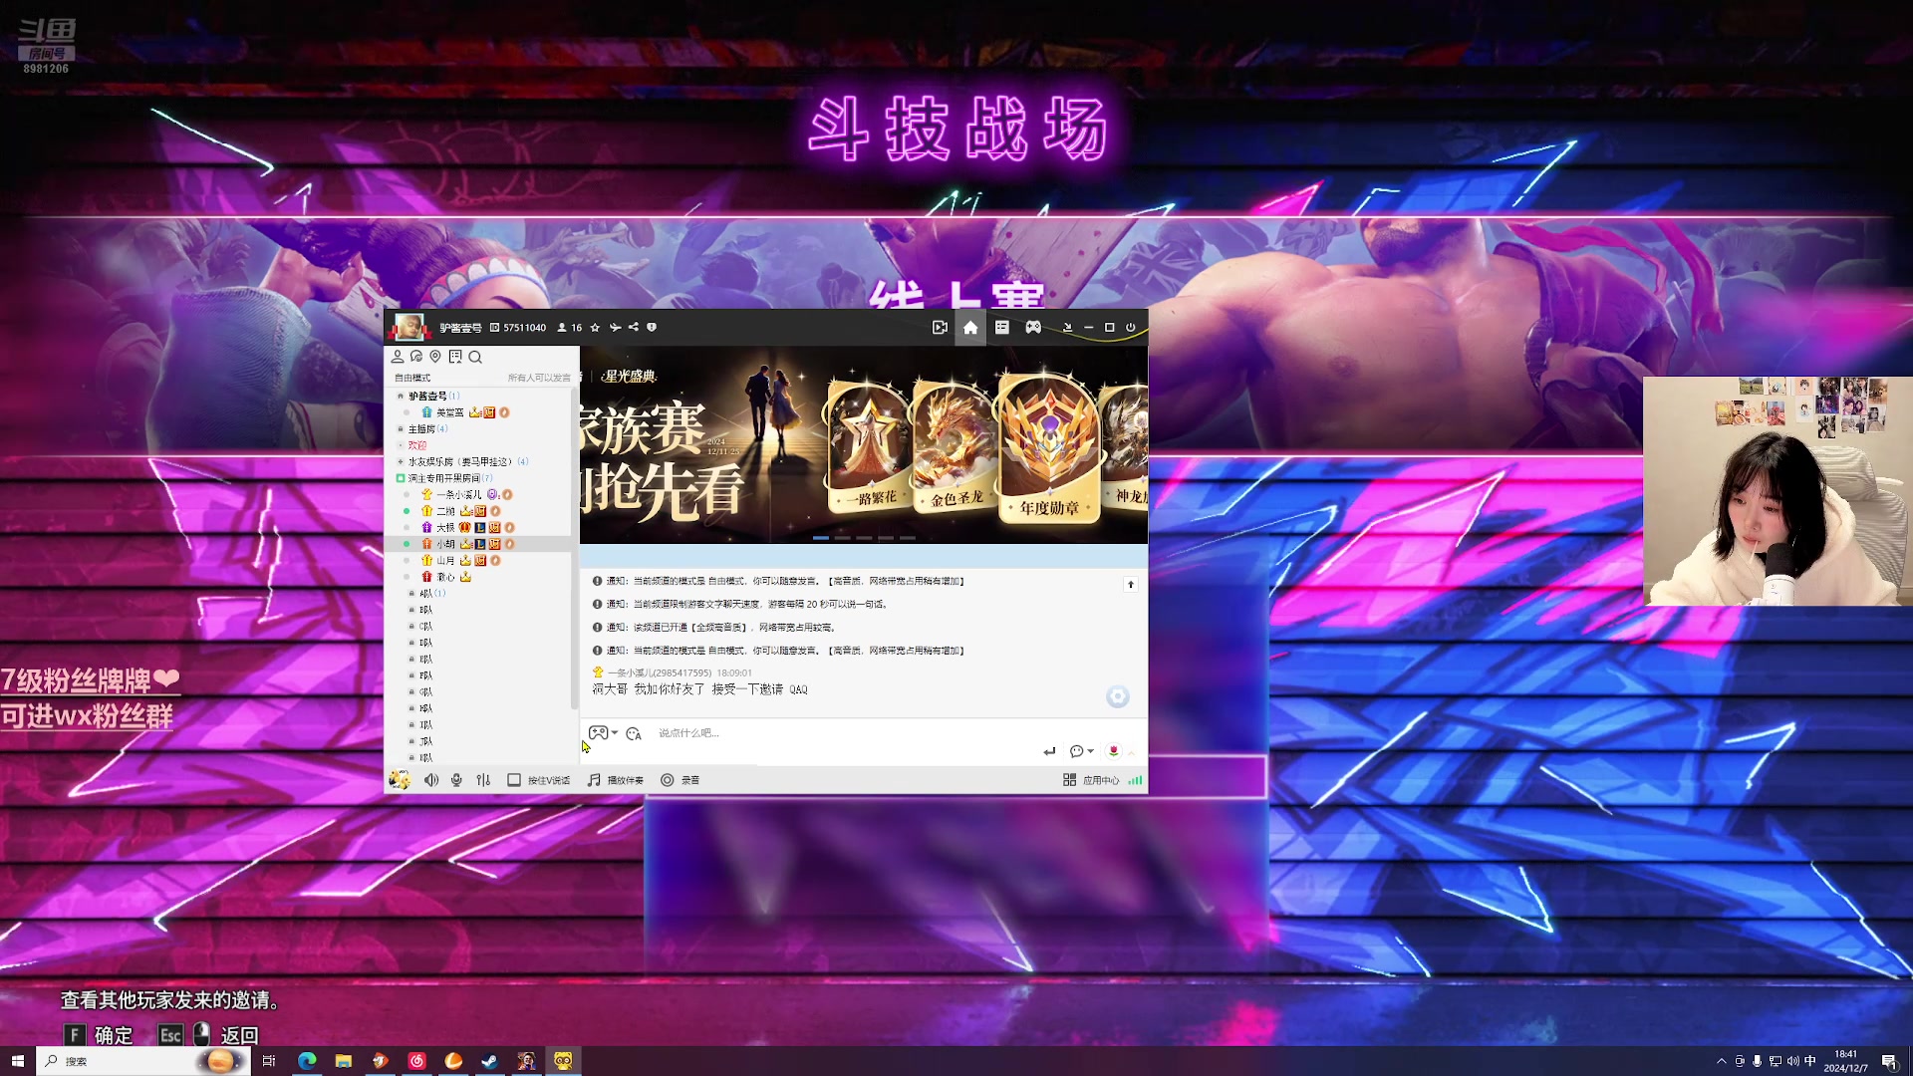The height and width of the screenshot is (1076, 1913).
Task: Select the last banner carousel indicator
Action: (x=908, y=538)
